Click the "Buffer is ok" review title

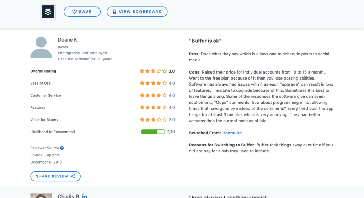(205, 41)
